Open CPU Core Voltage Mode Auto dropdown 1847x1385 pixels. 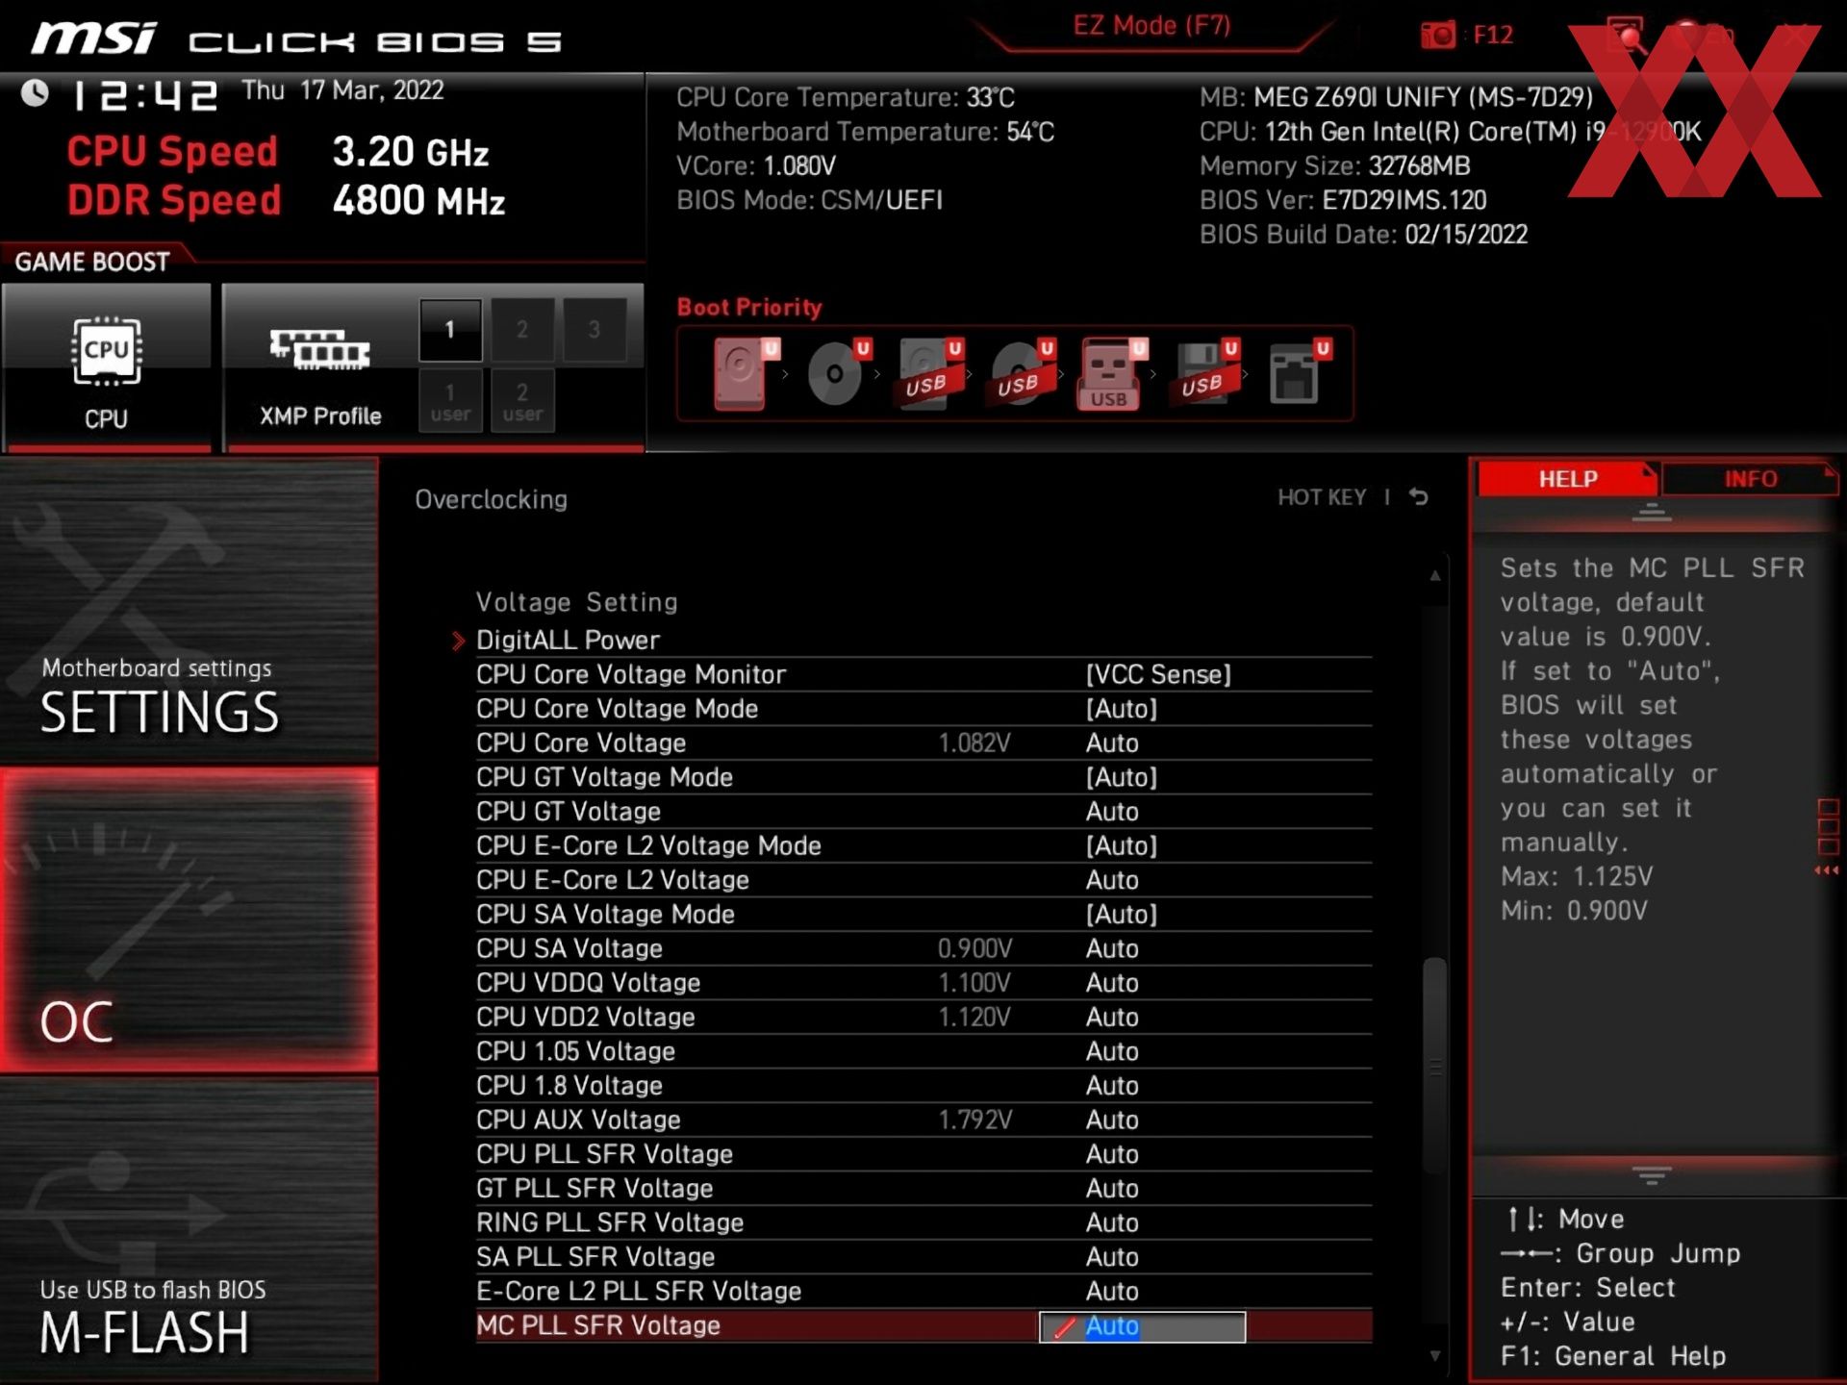[1122, 709]
